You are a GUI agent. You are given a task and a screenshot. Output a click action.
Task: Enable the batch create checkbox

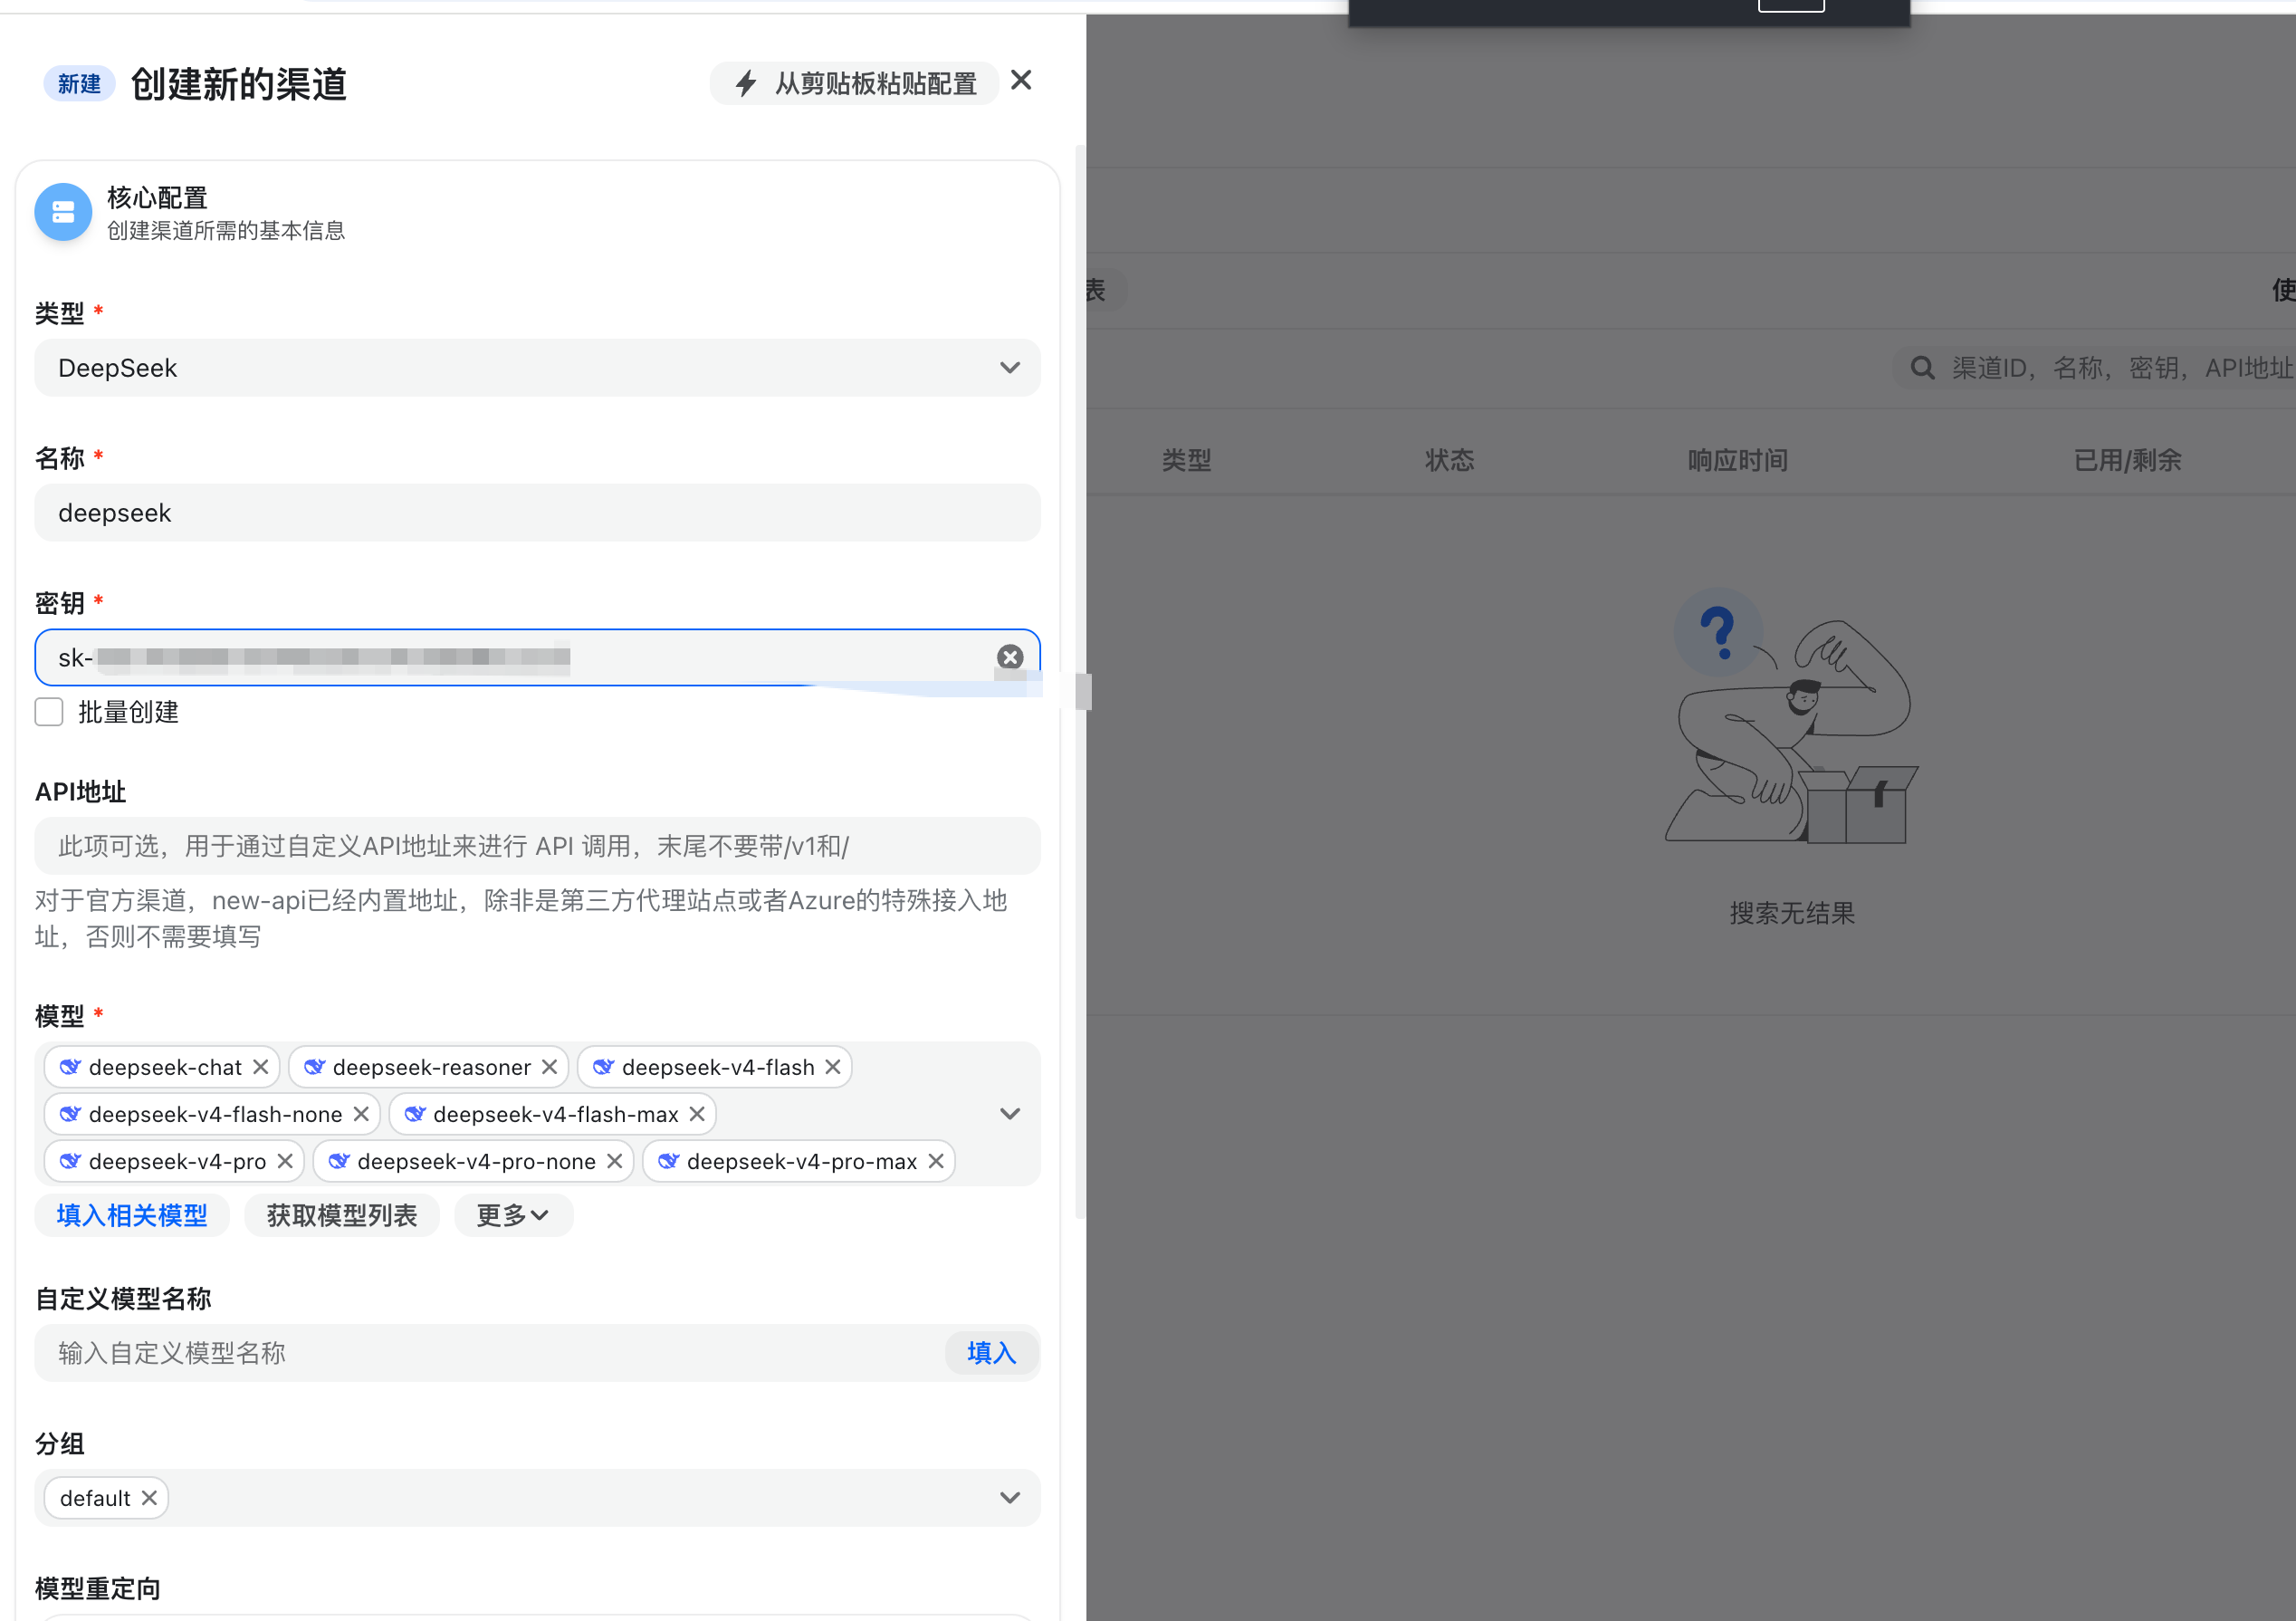pos(49,712)
